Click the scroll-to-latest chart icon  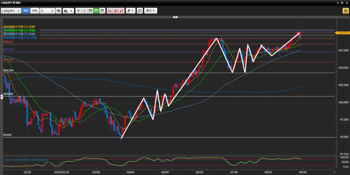tap(102, 11)
